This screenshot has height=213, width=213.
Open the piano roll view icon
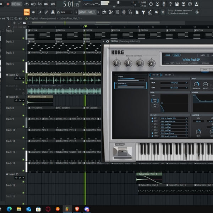coord(111,12)
